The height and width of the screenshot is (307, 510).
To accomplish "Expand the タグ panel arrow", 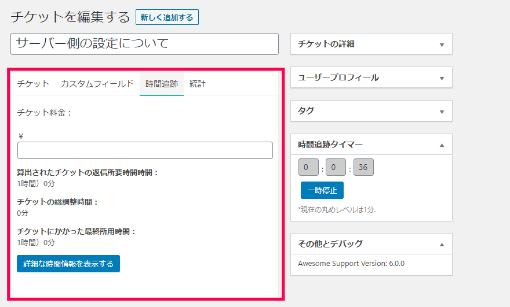I will point(442,112).
